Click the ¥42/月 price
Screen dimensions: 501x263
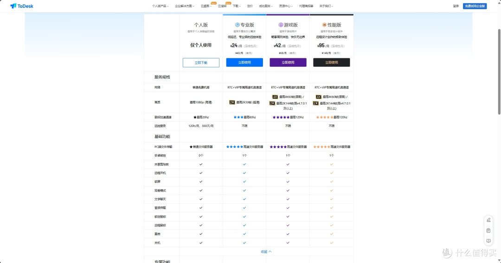pos(280,45)
